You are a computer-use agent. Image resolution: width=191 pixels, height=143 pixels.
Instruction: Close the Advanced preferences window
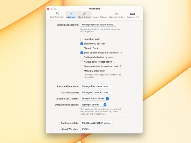click(x=48, y=9)
